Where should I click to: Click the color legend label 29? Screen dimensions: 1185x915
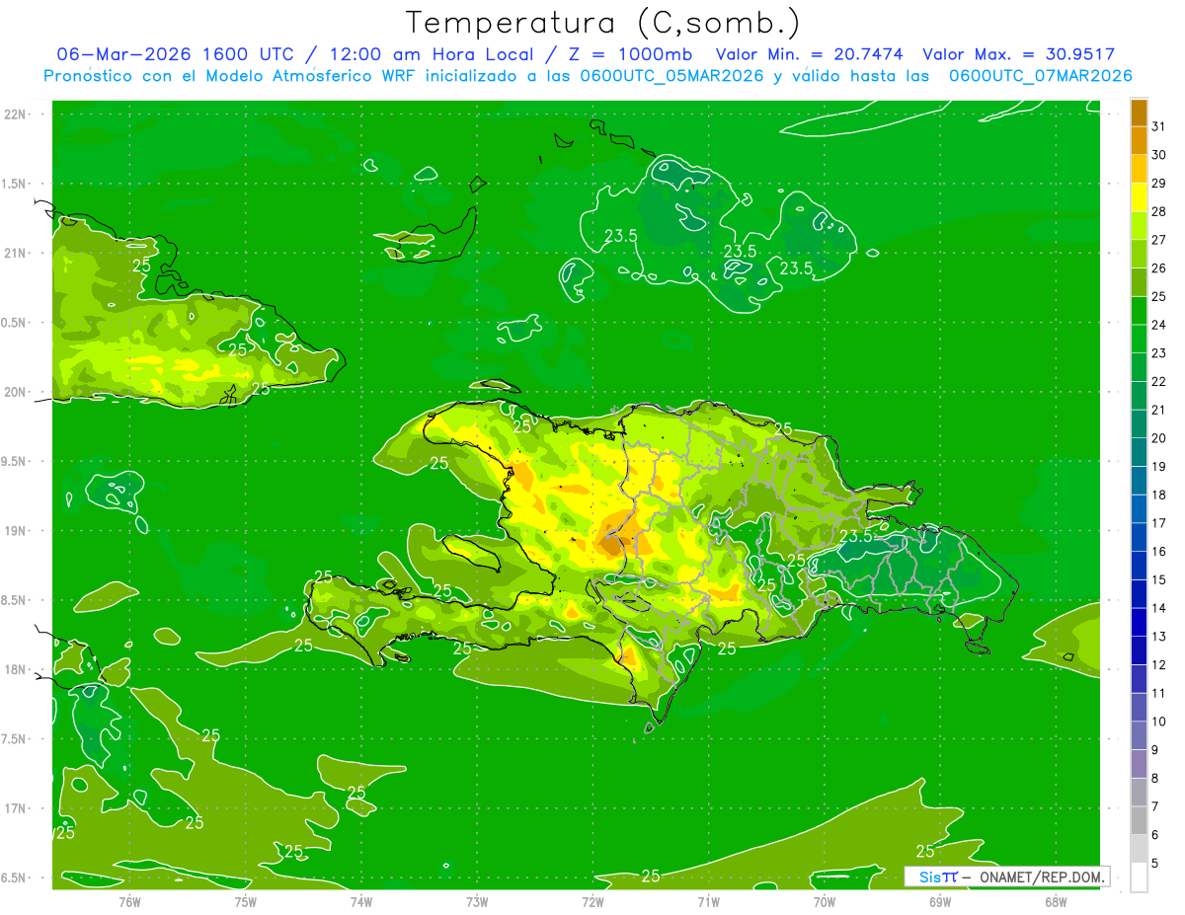(1159, 184)
